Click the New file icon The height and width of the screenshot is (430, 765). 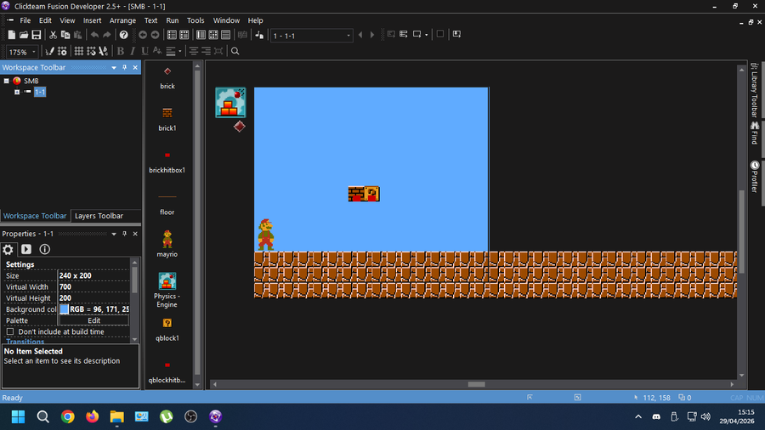[12, 35]
